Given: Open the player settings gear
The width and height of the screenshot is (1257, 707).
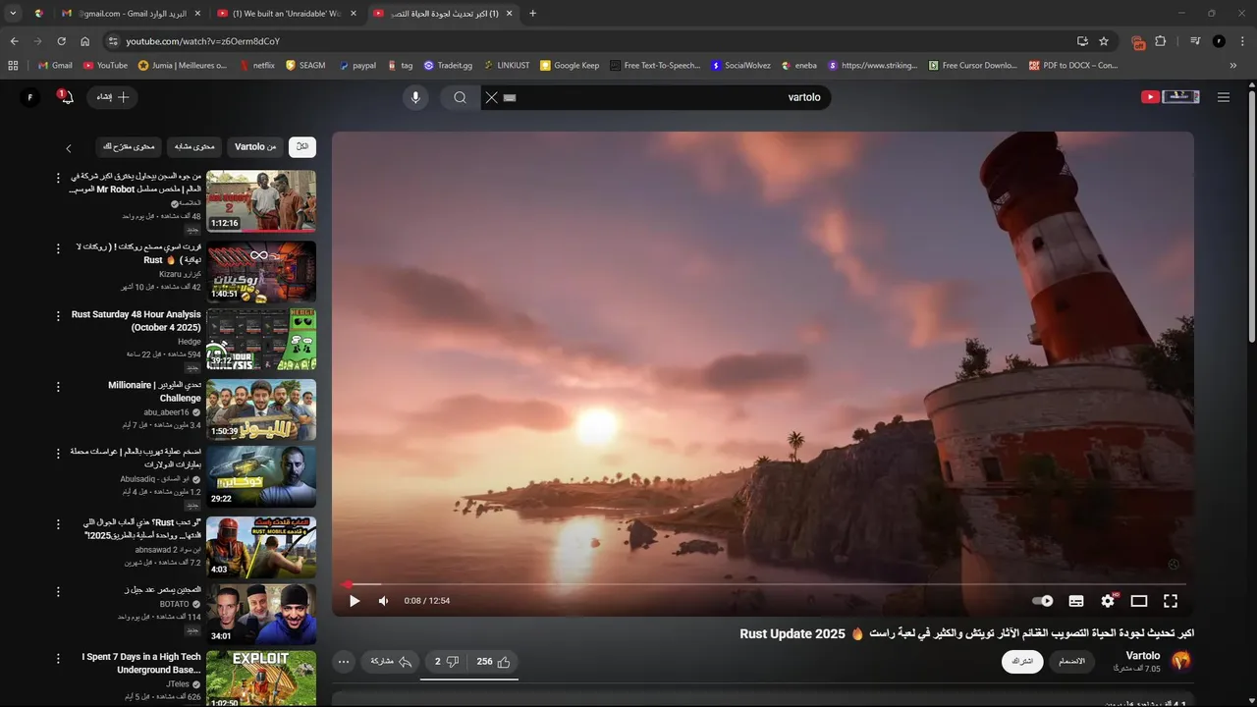Looking at the screenshot, I should (1108, 601).
